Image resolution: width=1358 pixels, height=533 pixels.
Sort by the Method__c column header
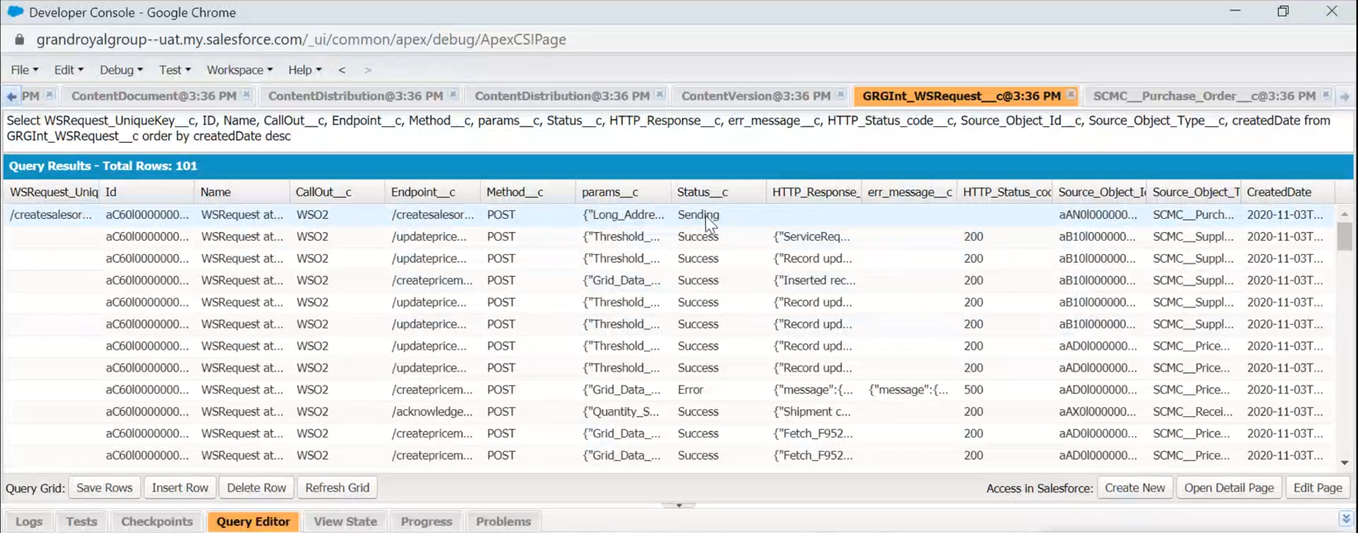[528, 192]
